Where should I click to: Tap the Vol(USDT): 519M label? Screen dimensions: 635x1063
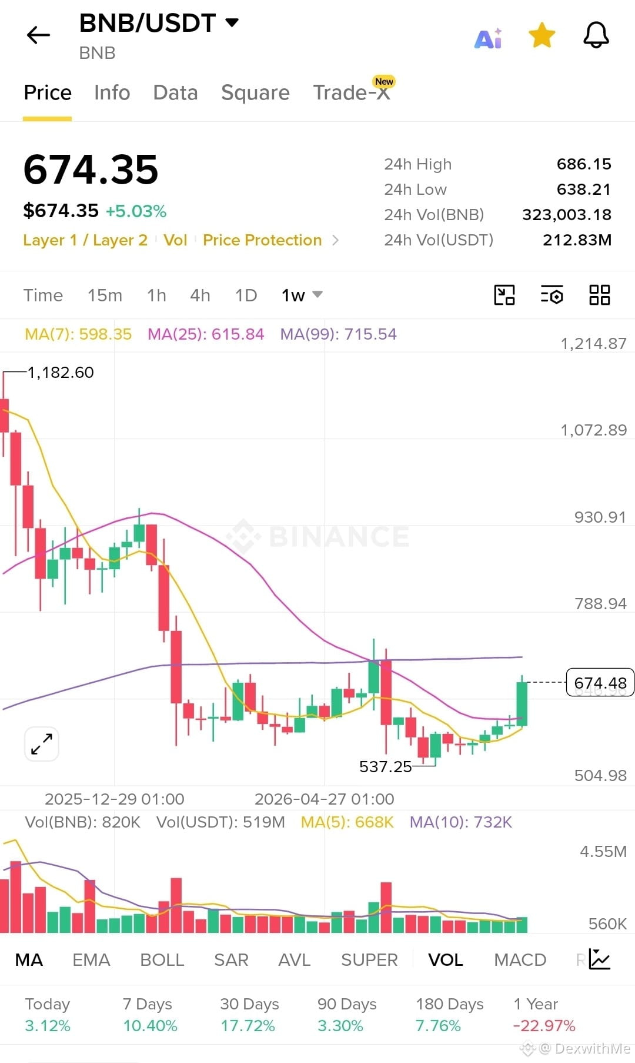coord(220,822)
